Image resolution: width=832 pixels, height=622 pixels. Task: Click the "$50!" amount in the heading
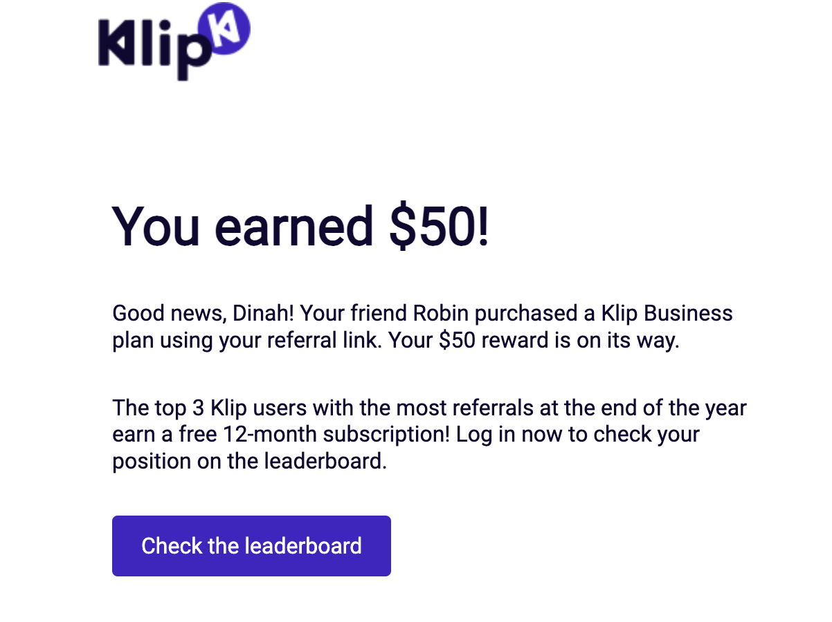tap(438, 226)
